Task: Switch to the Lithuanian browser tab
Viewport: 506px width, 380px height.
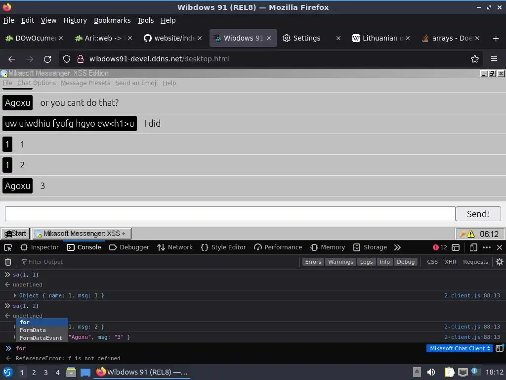Action: (x=381, y=39)
